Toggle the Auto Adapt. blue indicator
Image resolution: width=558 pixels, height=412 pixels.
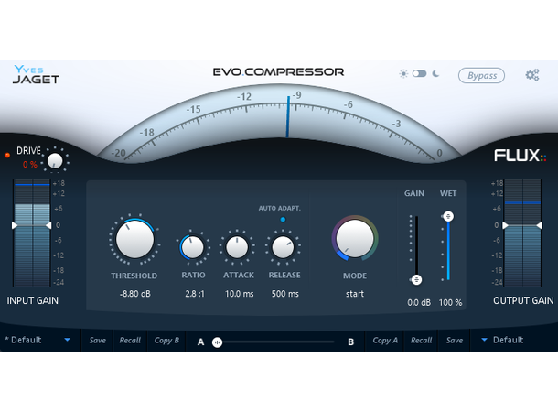point(283,220)
